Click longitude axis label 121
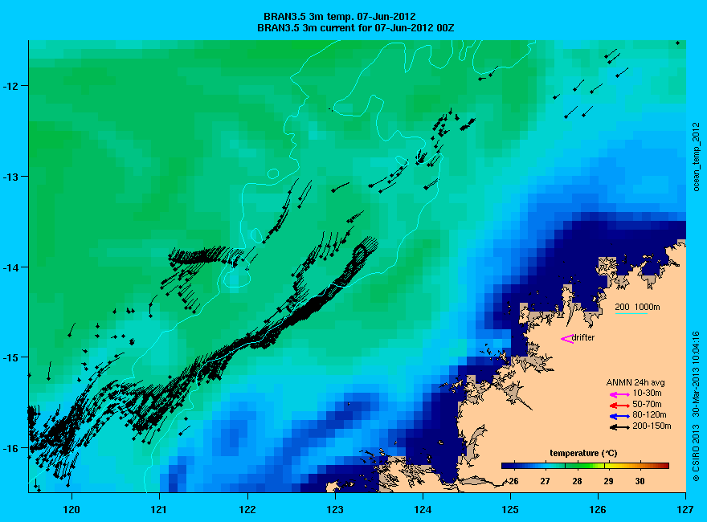 point(159,510)
